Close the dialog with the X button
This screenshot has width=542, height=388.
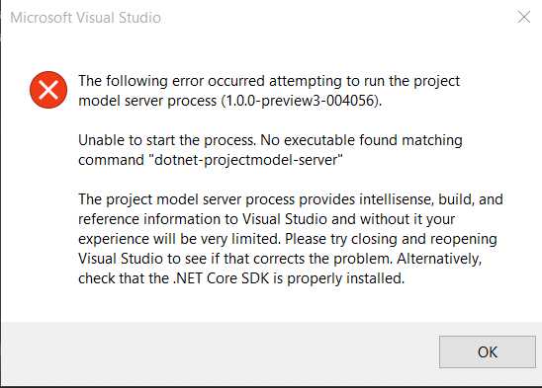[523, 17]
